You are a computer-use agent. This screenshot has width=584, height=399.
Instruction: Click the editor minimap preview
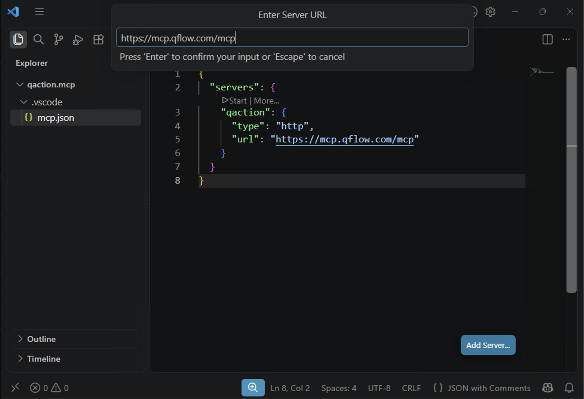(542, 72)
